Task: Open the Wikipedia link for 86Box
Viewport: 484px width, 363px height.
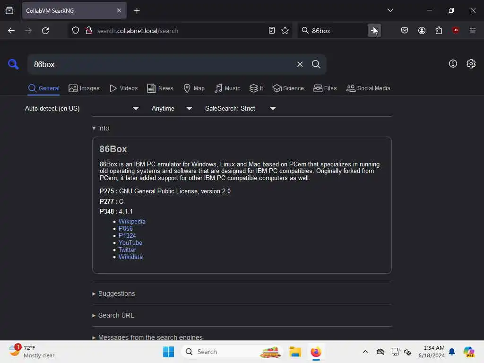Action: tap(132, 221)
